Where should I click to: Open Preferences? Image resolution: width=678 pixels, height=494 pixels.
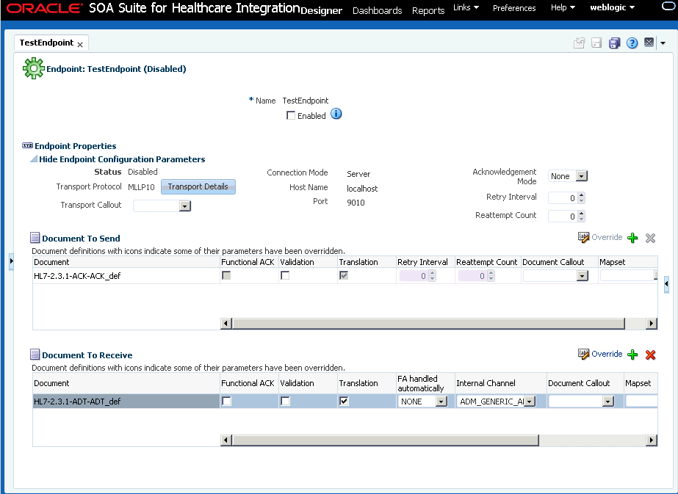tap(514, 8)
